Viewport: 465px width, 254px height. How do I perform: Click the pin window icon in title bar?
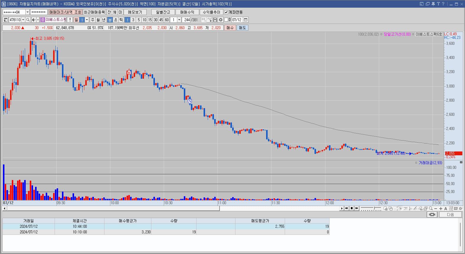pos(433,4)
